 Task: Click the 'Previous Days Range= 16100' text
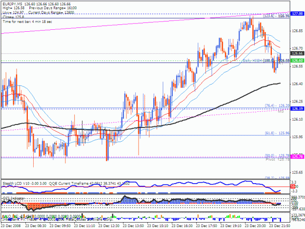tap(53, 8)
